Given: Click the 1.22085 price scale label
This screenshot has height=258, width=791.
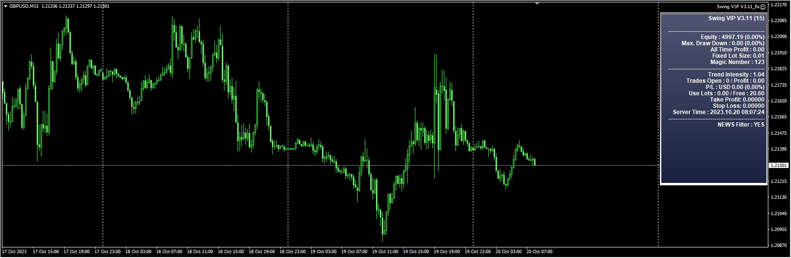Looking at the screenshot, I should click(x=778, y=21).
